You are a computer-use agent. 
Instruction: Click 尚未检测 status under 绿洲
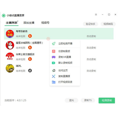tap(21, 71)
